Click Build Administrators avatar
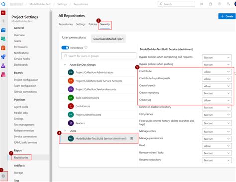Viewport: 236px width, 182px height. click(71, 98)
